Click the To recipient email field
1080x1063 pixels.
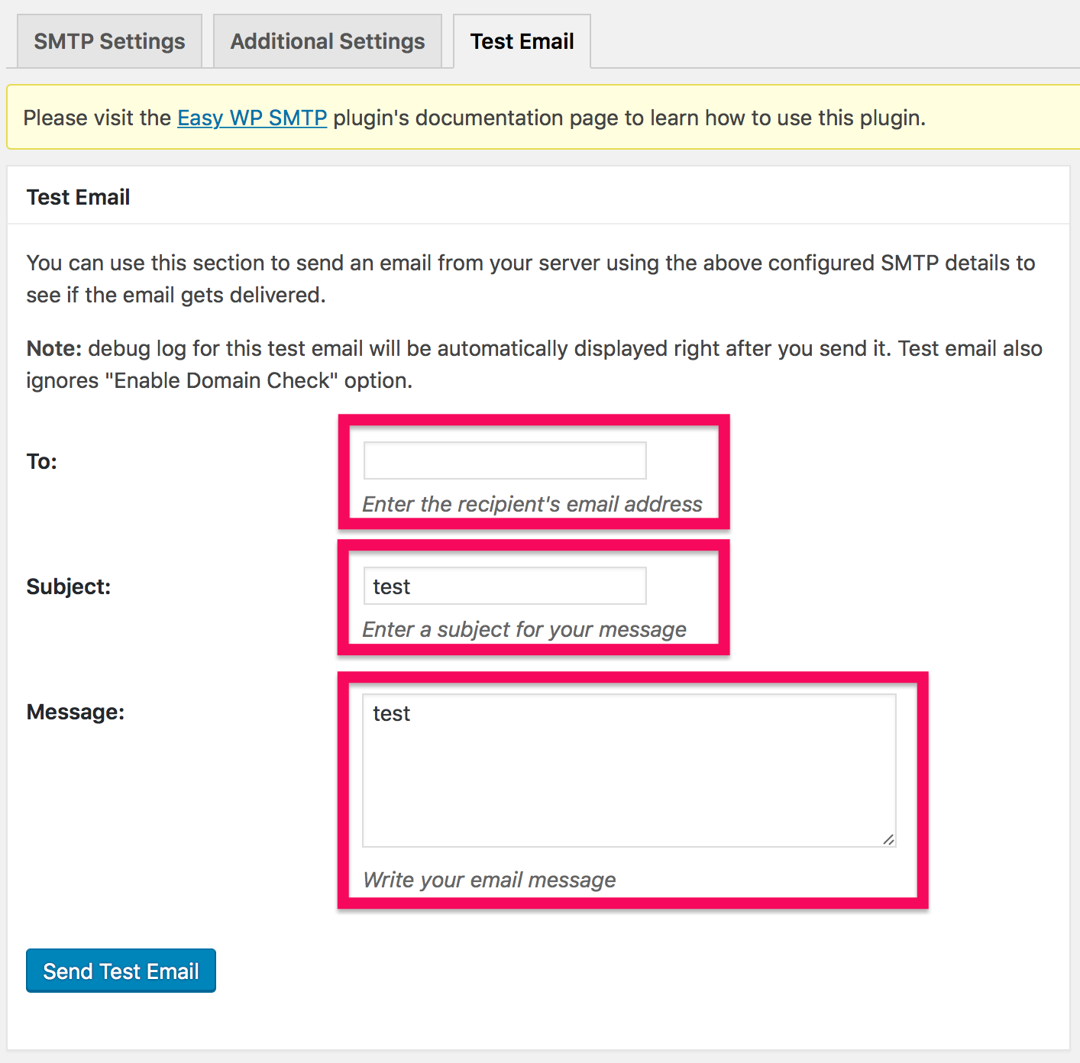[x=505, y=460]
